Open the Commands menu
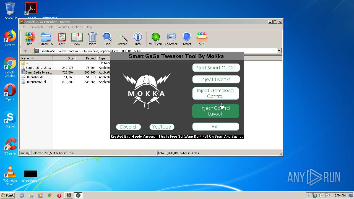Viewport: 354px width, 199px height. pos(36,27)
